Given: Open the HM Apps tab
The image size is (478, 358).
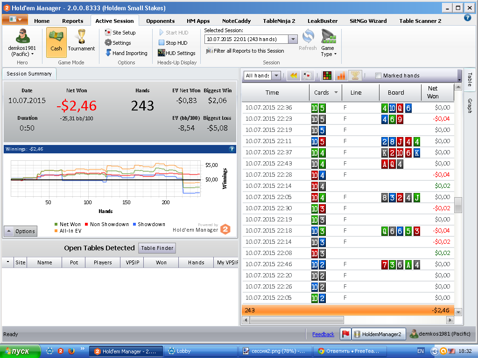Looking at the screenshot, I should point(198,21).
